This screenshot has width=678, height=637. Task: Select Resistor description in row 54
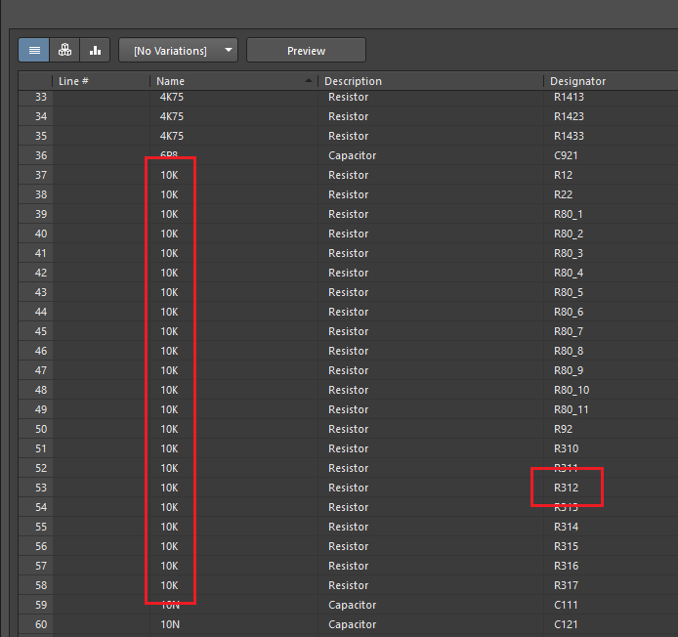(348, 507)
